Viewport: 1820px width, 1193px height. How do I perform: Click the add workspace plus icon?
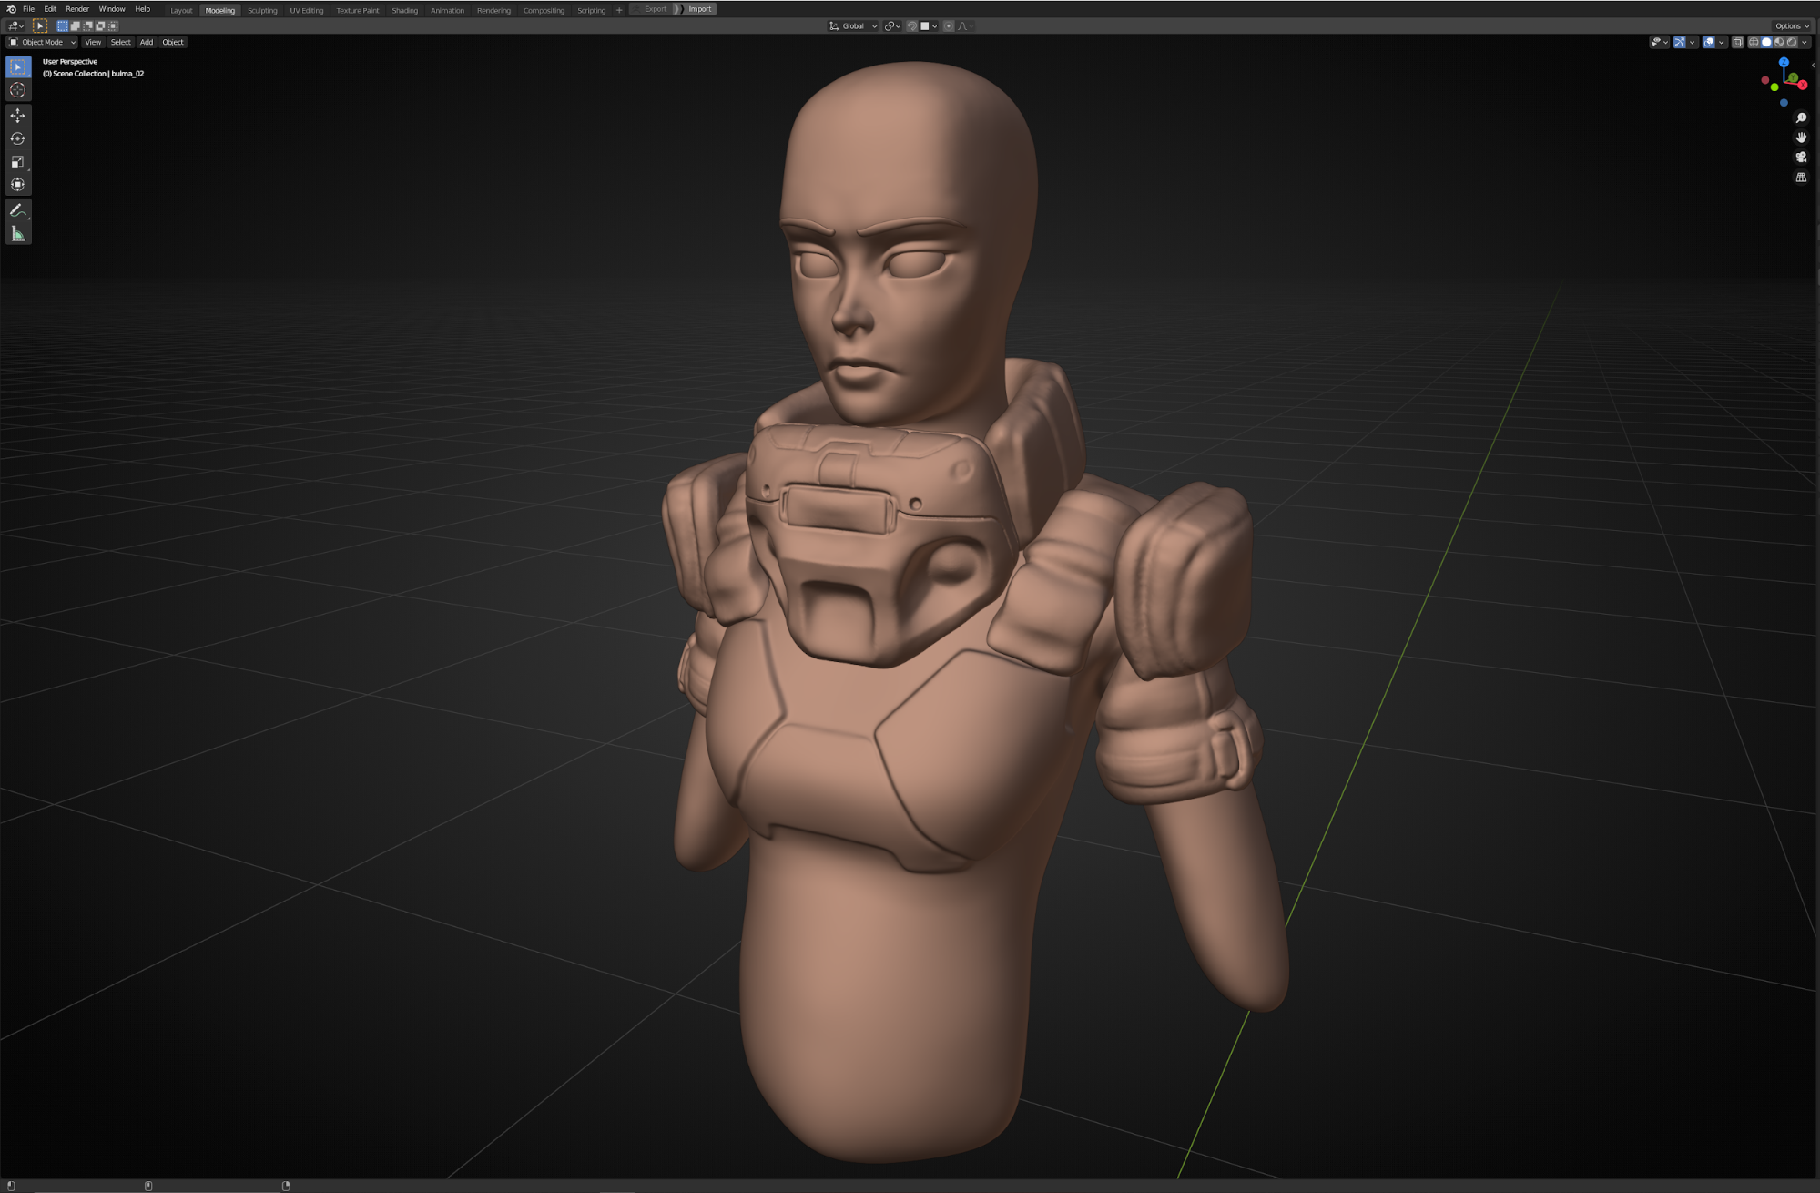(619, 10)
